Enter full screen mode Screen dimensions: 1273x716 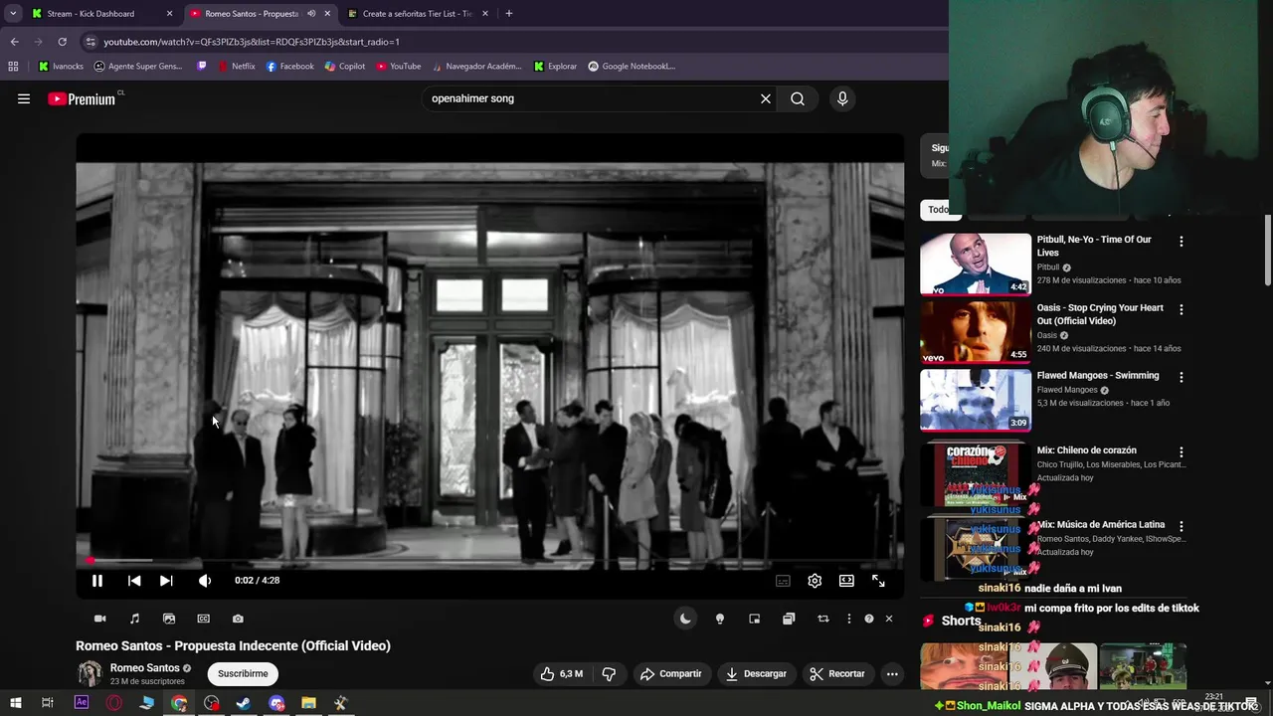point(878,581)
